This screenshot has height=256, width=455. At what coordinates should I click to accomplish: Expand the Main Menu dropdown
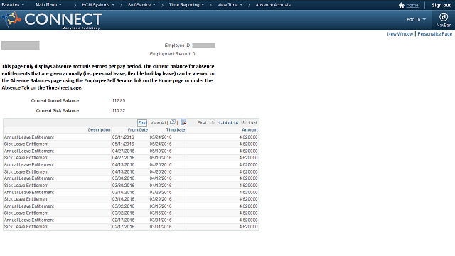click(49, 5)
